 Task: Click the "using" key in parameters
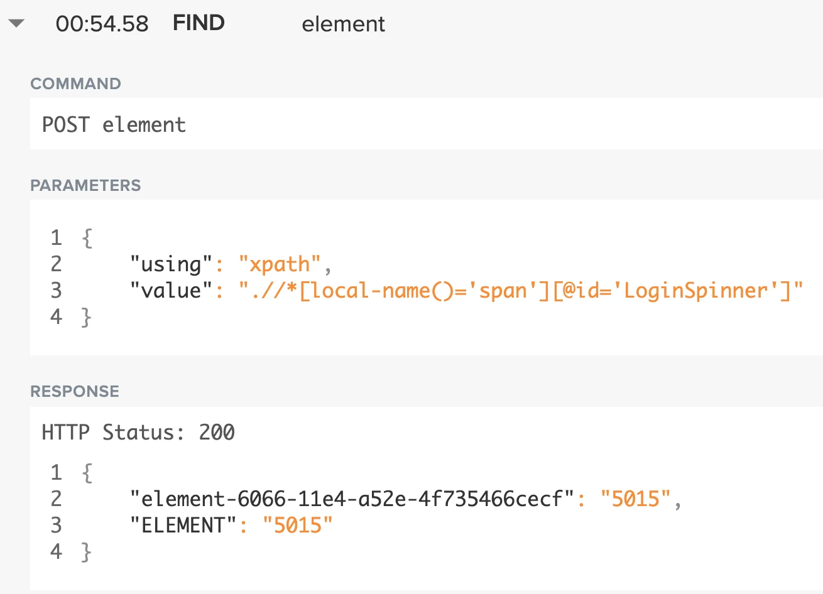[172, 264]
